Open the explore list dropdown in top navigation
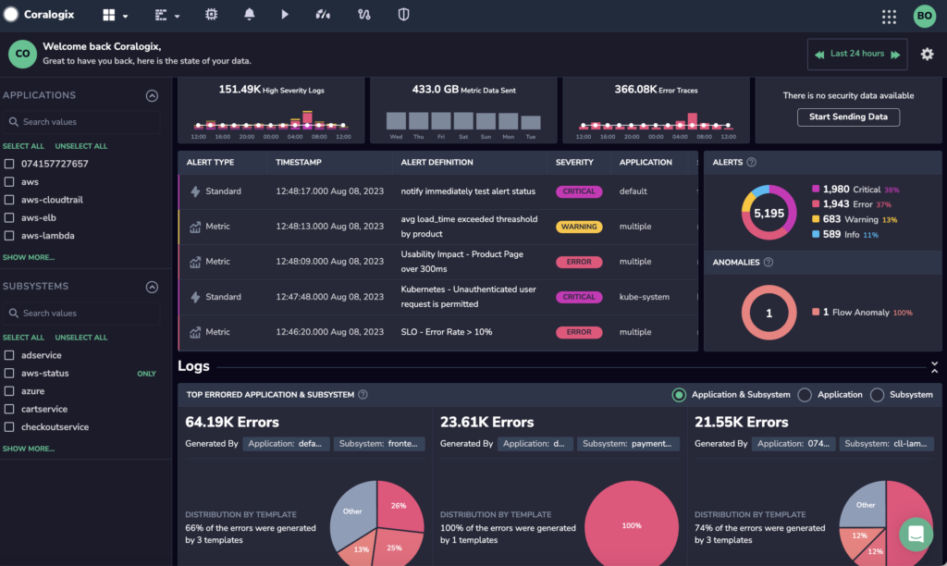Screen dimensions: 947x566 [166, 15]
